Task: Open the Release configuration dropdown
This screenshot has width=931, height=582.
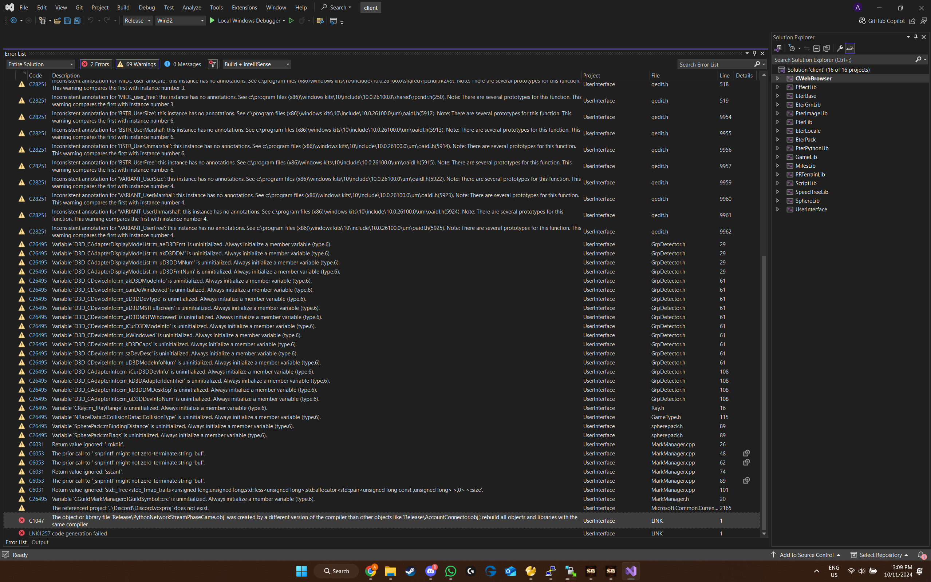Action: coord(138,21)
